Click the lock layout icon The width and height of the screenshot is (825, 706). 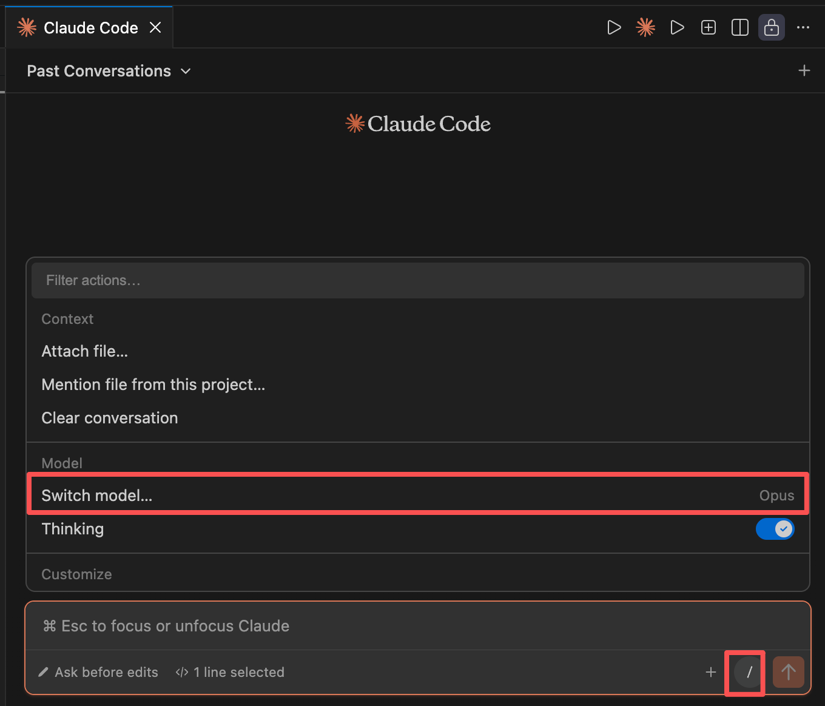tap(771, 27)
